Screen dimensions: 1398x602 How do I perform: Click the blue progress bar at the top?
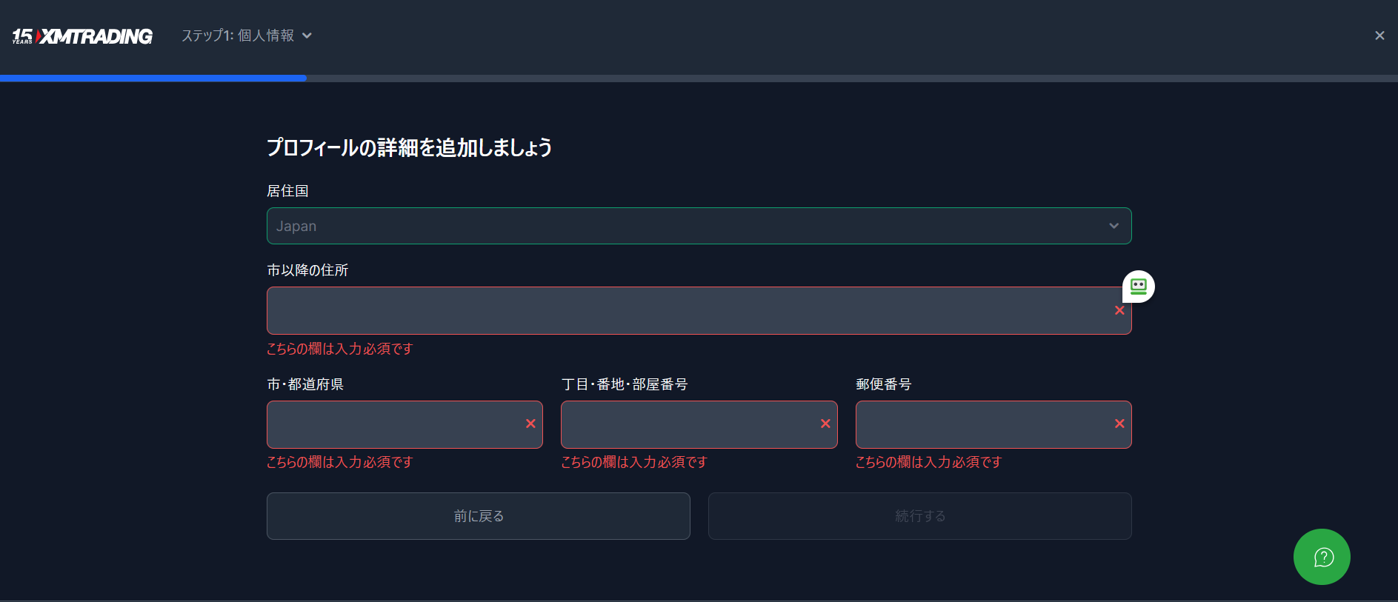pyautogui.click(x=153, y=78)
